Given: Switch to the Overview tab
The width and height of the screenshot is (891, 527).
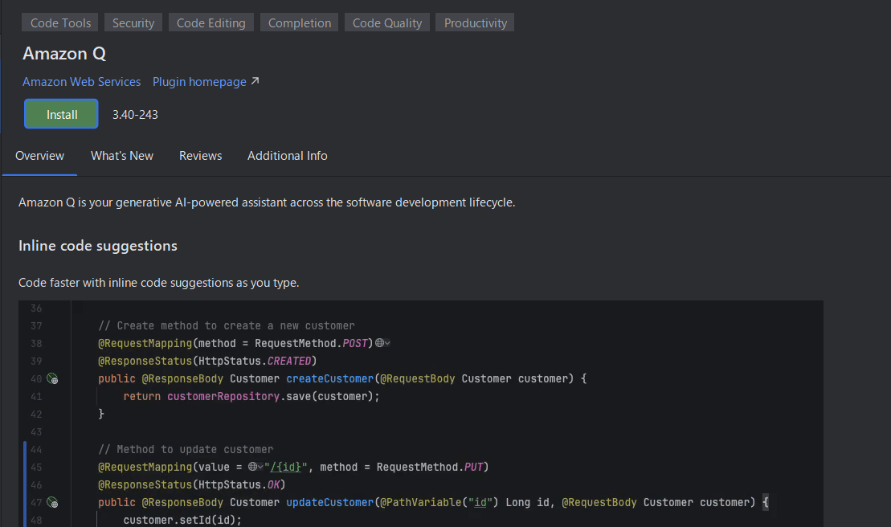Looking at the screenshot, I should click(40, 156).
